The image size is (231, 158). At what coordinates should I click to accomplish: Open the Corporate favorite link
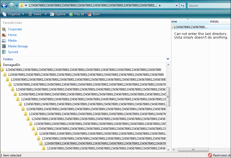15,29
